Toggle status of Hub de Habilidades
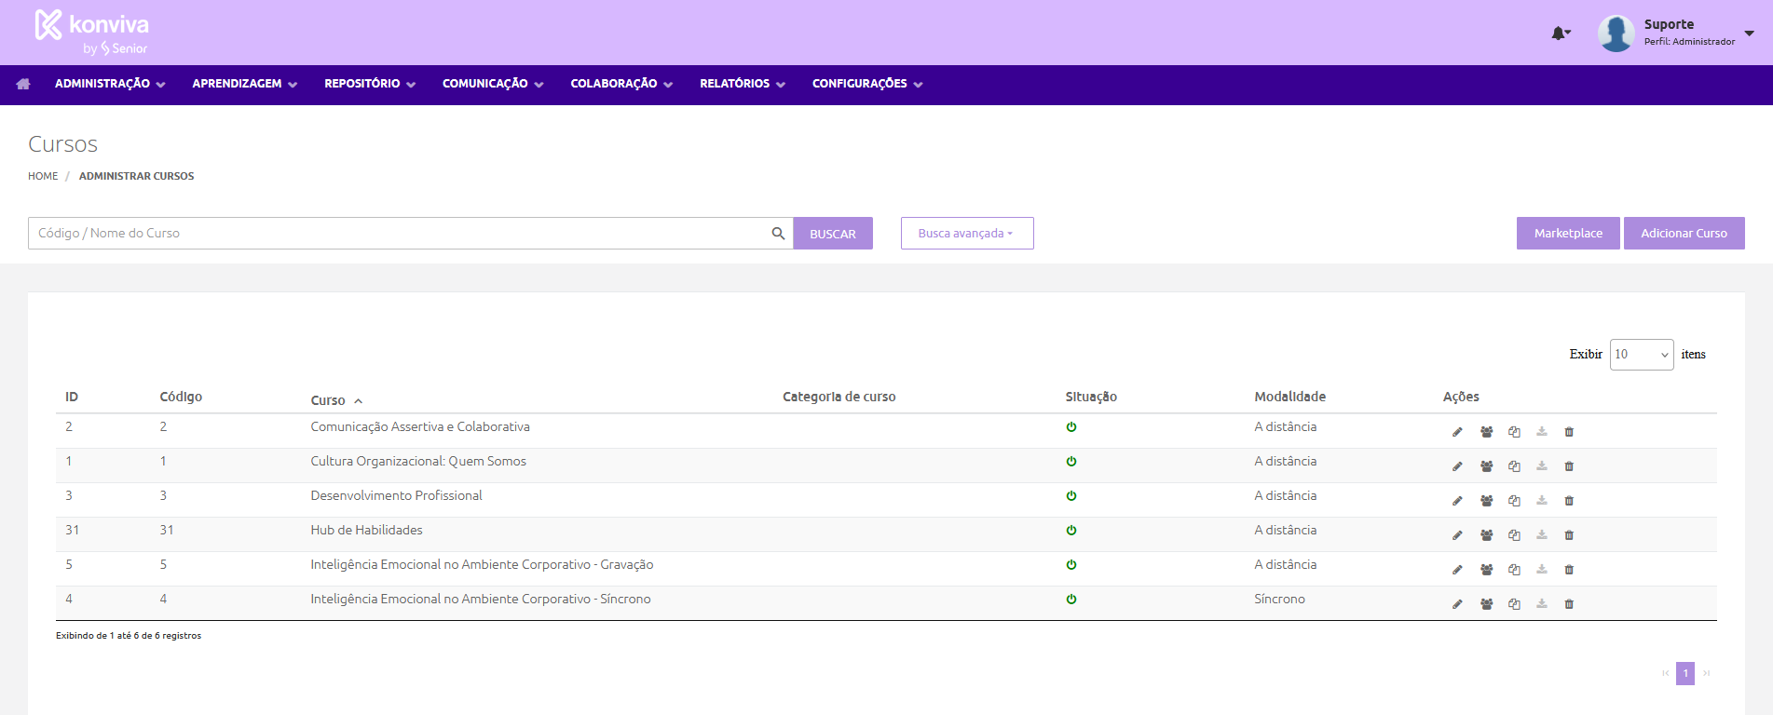The height and width of the screenshot is (715, 1773). [x=1071, y=531]
